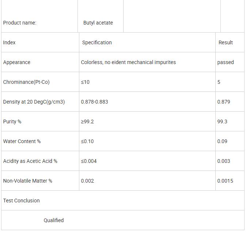Image resolution: width=246 pixels, height=232 pixels.
Task: Select the "Appearance" row label
Action: click(17, 62)
